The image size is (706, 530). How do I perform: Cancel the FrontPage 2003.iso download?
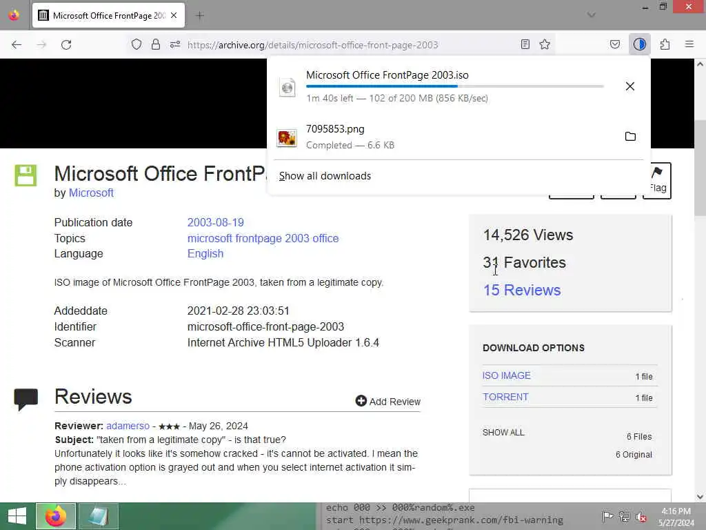[630, 86]
